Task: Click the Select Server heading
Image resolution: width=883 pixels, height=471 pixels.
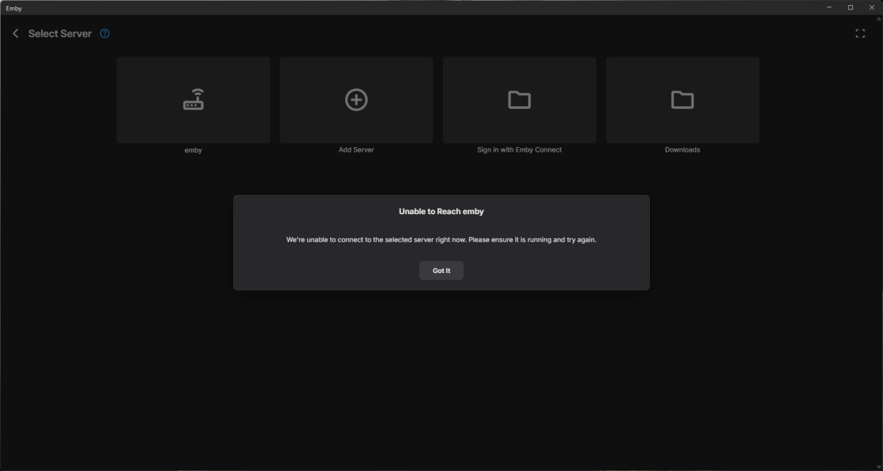Action: coord(60,34)
